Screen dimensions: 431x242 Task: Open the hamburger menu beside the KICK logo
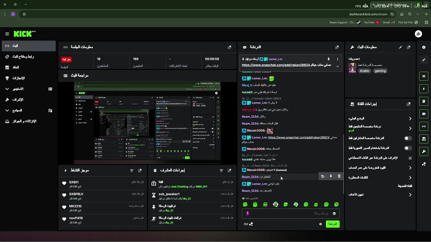coord(7,34)
